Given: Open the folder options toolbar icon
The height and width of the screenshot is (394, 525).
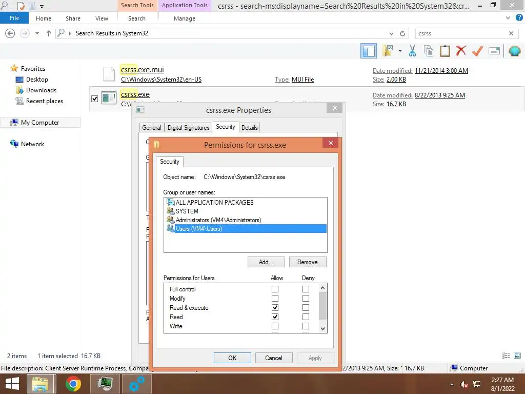Looking at the screenshot, I should click(x=388, y=51).
